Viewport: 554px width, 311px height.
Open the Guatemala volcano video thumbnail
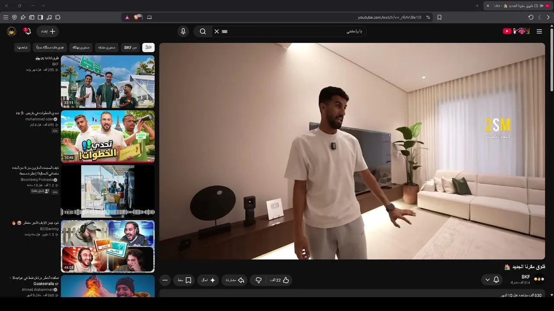(x=108, y=286)
